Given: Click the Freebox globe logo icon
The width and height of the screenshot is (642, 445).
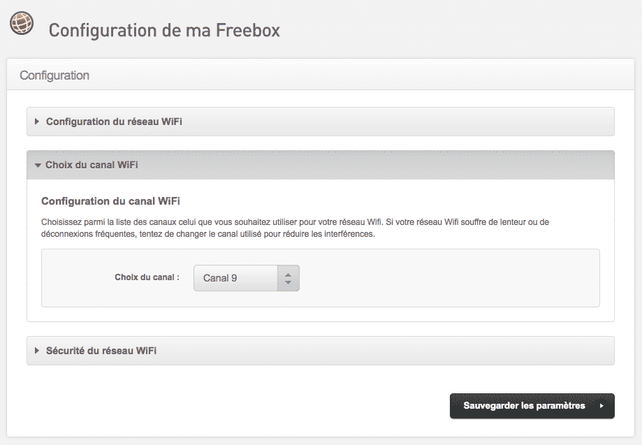Looking at the screenshot, I should [x=21, y=23].
